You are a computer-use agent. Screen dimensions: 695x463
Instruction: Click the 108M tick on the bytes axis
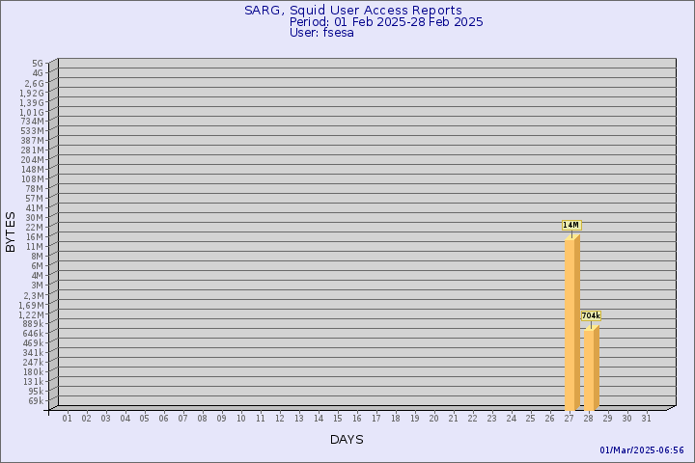(32, 178)
